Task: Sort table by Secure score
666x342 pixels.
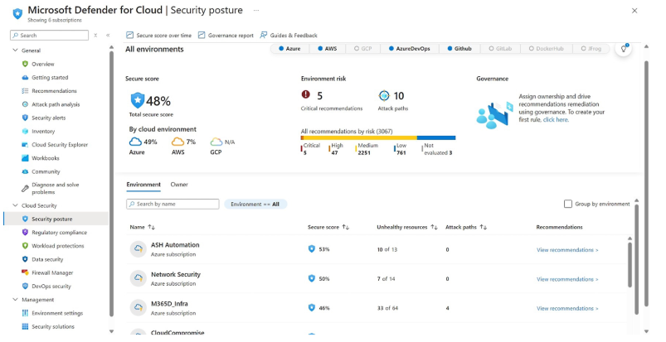Action: (328, 227)
